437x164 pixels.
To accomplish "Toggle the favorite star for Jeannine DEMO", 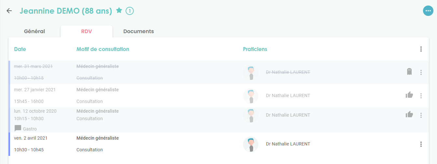I will (x=119, y=11).
